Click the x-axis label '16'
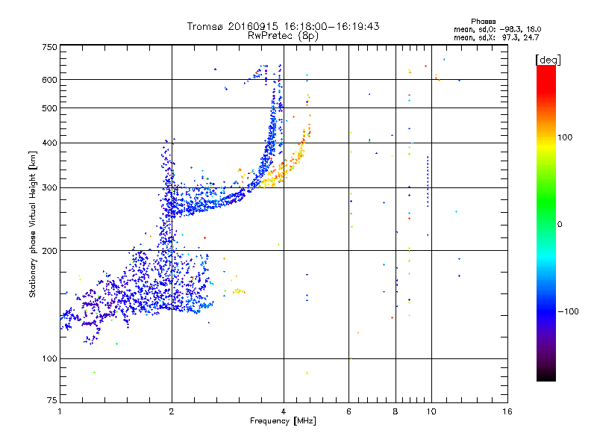The image size is (597, 448). (x=507, y=411)
